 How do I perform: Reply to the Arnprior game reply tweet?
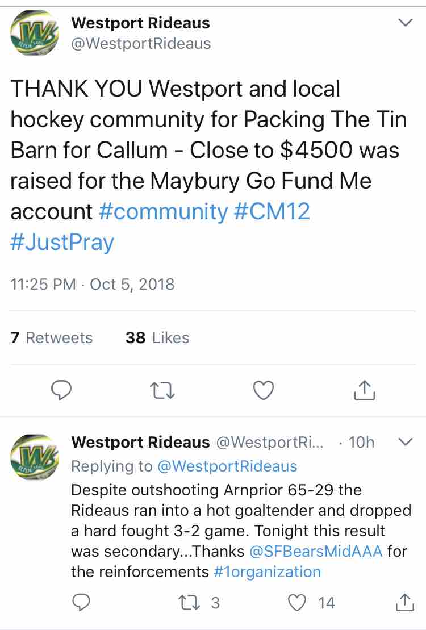[x=81, y=602]
